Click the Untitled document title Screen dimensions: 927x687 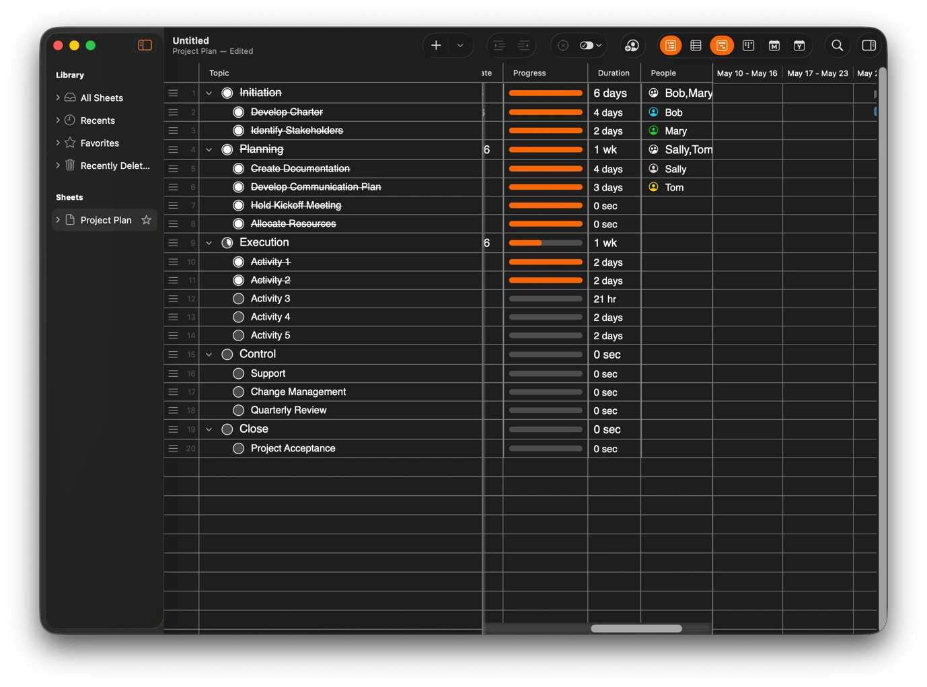pyautogui.click(x=190, y=40)
